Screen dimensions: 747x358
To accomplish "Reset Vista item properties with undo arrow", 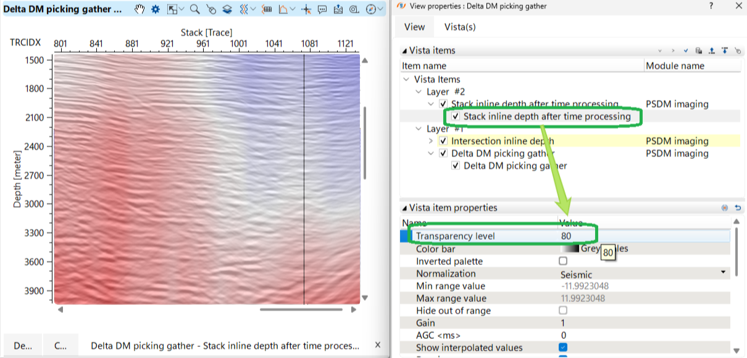I will (737, 208).
